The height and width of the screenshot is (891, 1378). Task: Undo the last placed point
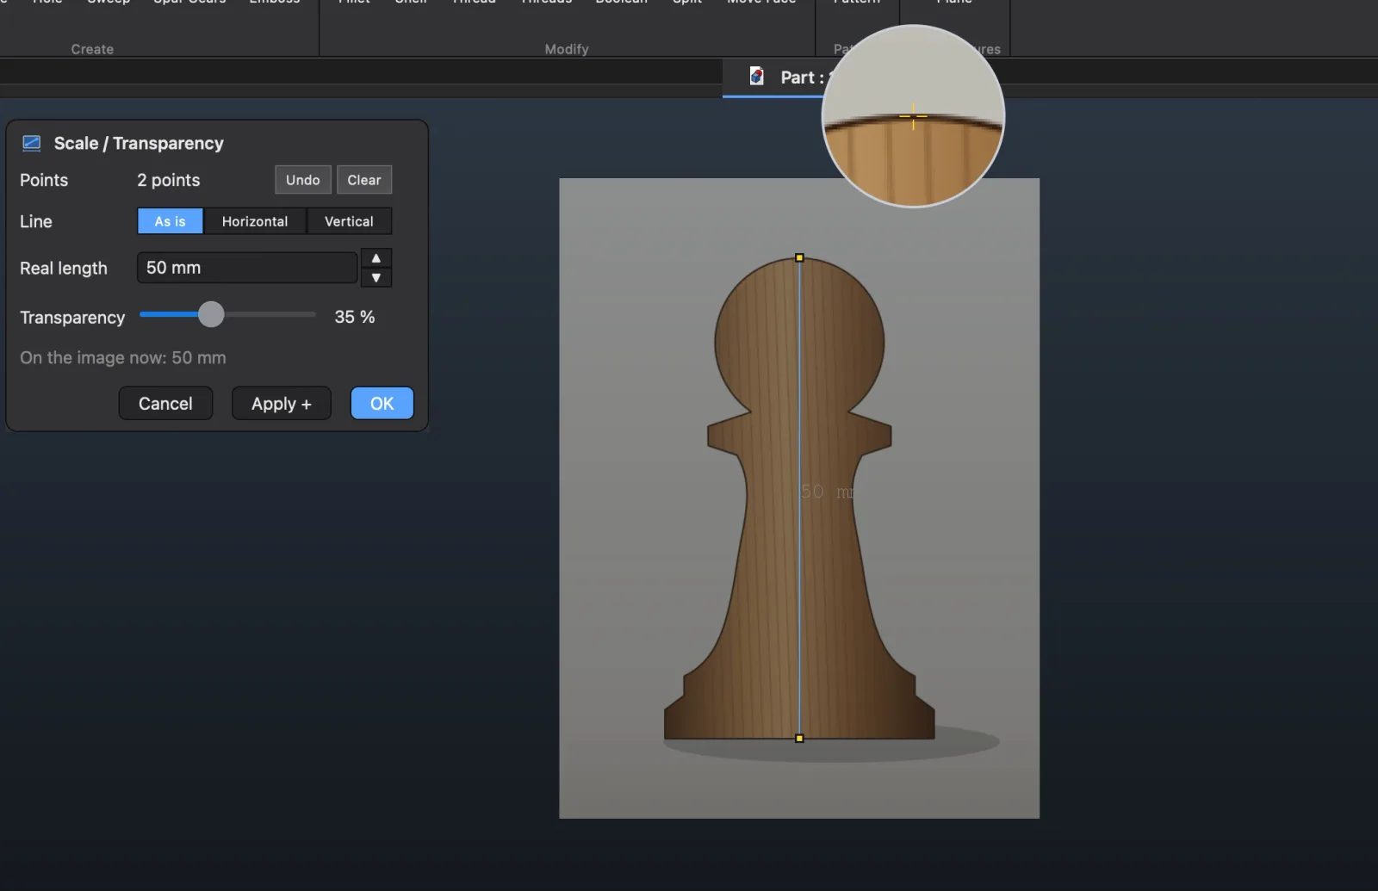[303, 180]
